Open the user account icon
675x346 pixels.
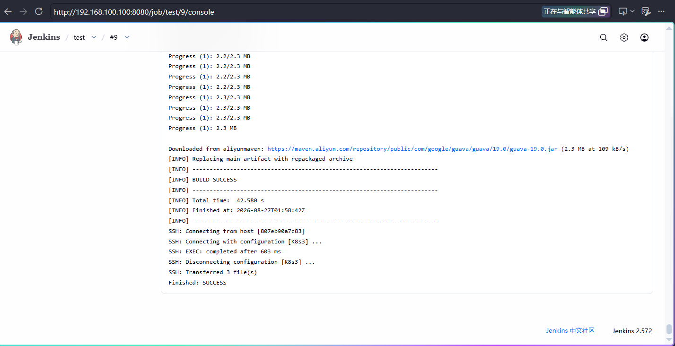point(644,37)
